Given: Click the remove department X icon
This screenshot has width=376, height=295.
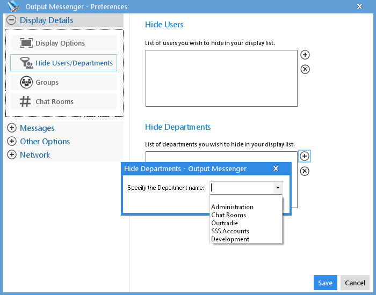Looking at the screenshot, I should (305, 171).
